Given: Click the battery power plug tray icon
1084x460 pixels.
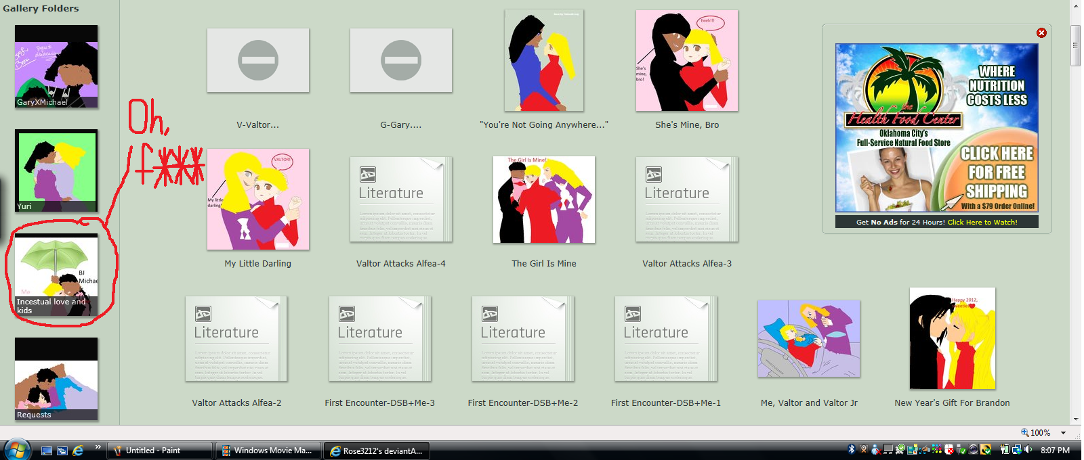Looking at the screenshot, I should (1005, 450).
